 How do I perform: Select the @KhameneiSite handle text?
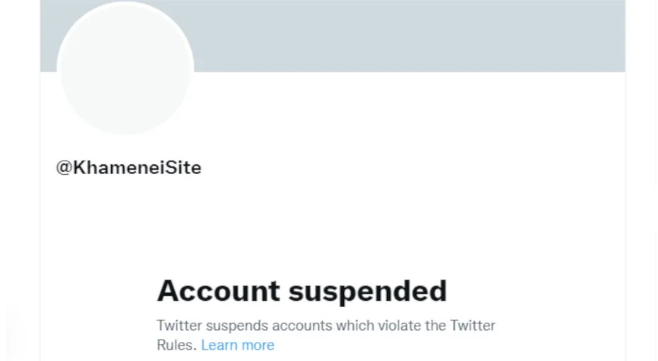click(129, 168)
